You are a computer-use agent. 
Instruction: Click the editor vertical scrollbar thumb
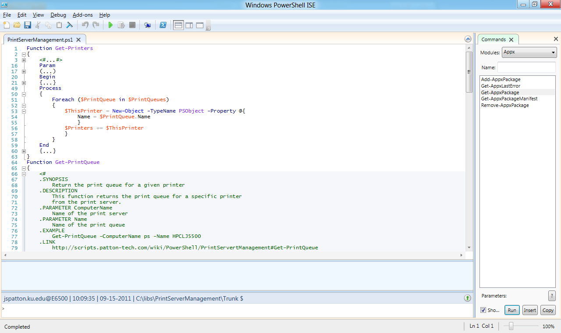[x=469, y=72]
